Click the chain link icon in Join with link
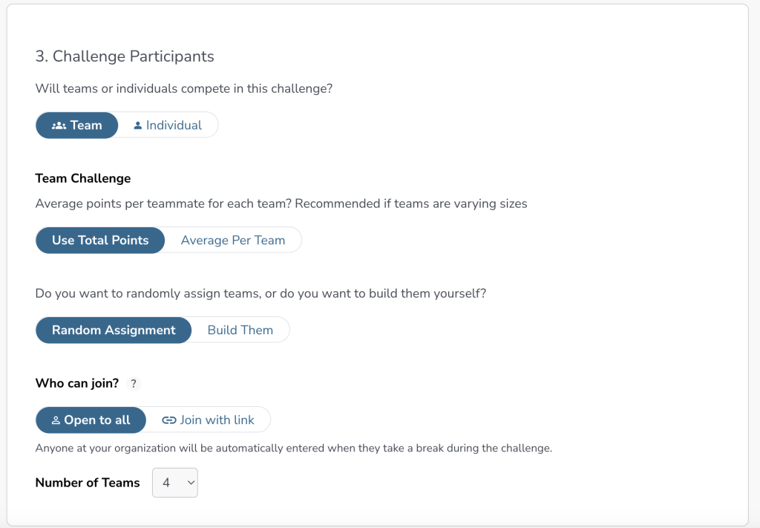The image size is (760, 528). 169,420
